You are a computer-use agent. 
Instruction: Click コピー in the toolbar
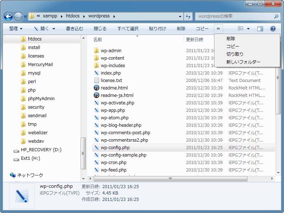pos(202,29)
